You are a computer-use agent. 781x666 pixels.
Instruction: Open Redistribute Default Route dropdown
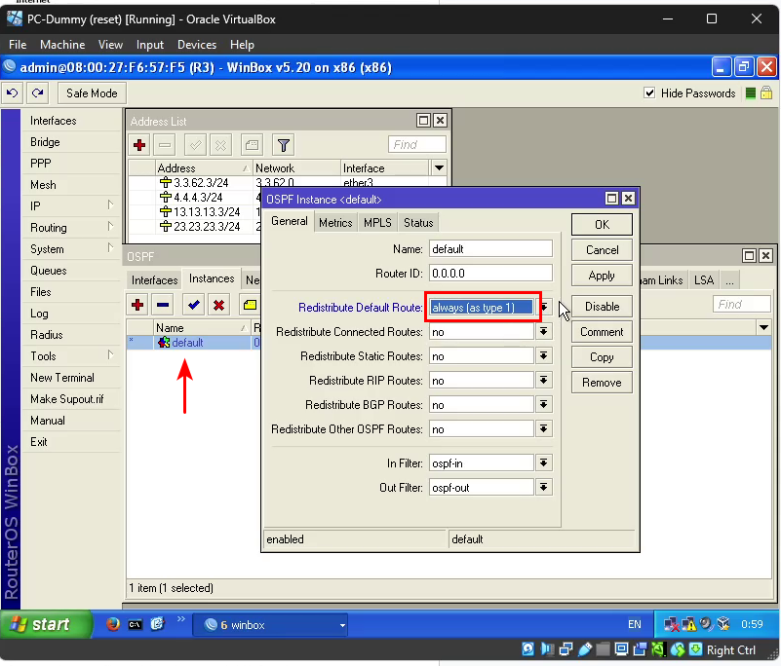544,308
